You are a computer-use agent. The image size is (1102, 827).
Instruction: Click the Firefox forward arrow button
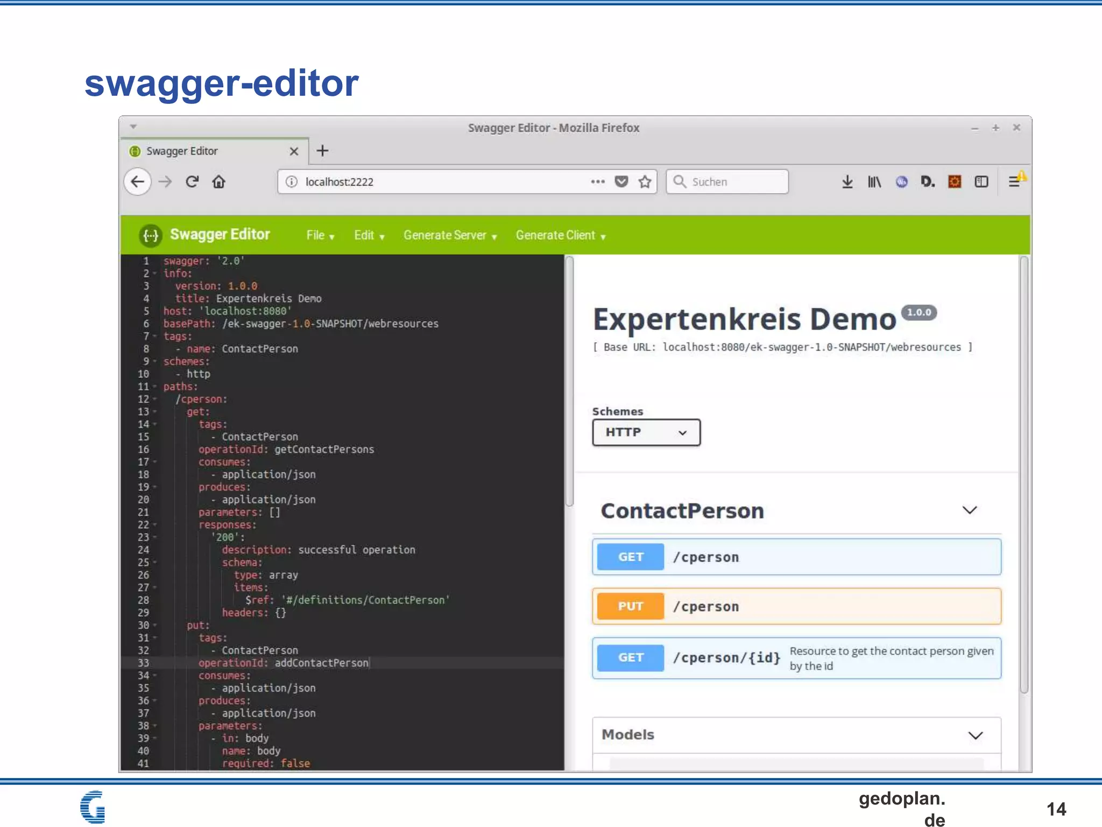click(165, 182)
